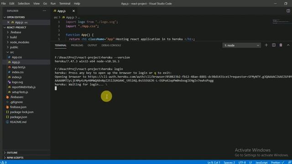The image size is (292, 164).
Task: Expand the build folder
Action: (x=13, y=37)
